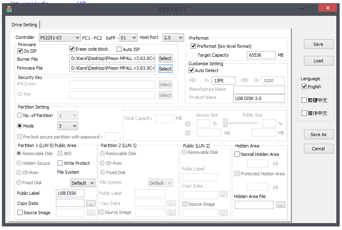Select the Mode radio button
The height and width of the screenshot is (230, 342).
click(x=20, y=126)
